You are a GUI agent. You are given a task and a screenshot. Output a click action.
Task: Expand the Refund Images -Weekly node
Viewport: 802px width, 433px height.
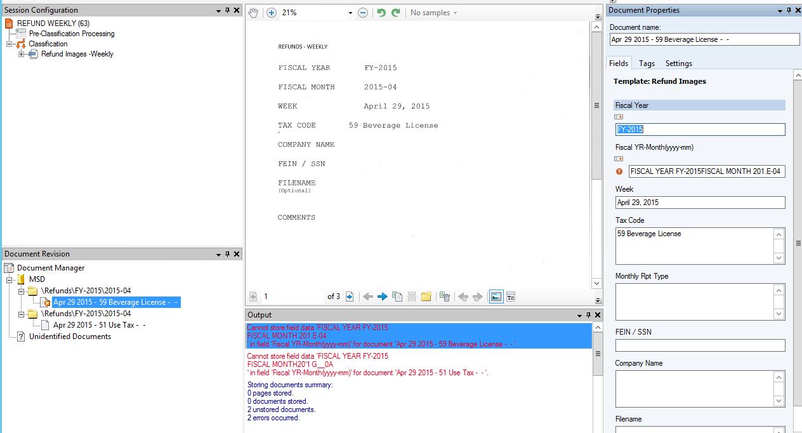21,54
